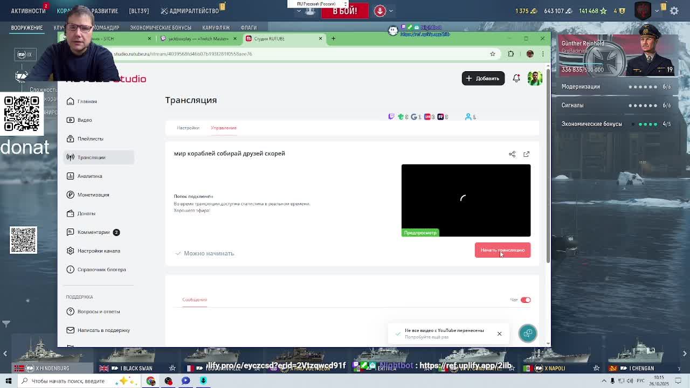Open the Адмиралтейство game menu tab
Screen dimensions: 690x388
190,11
